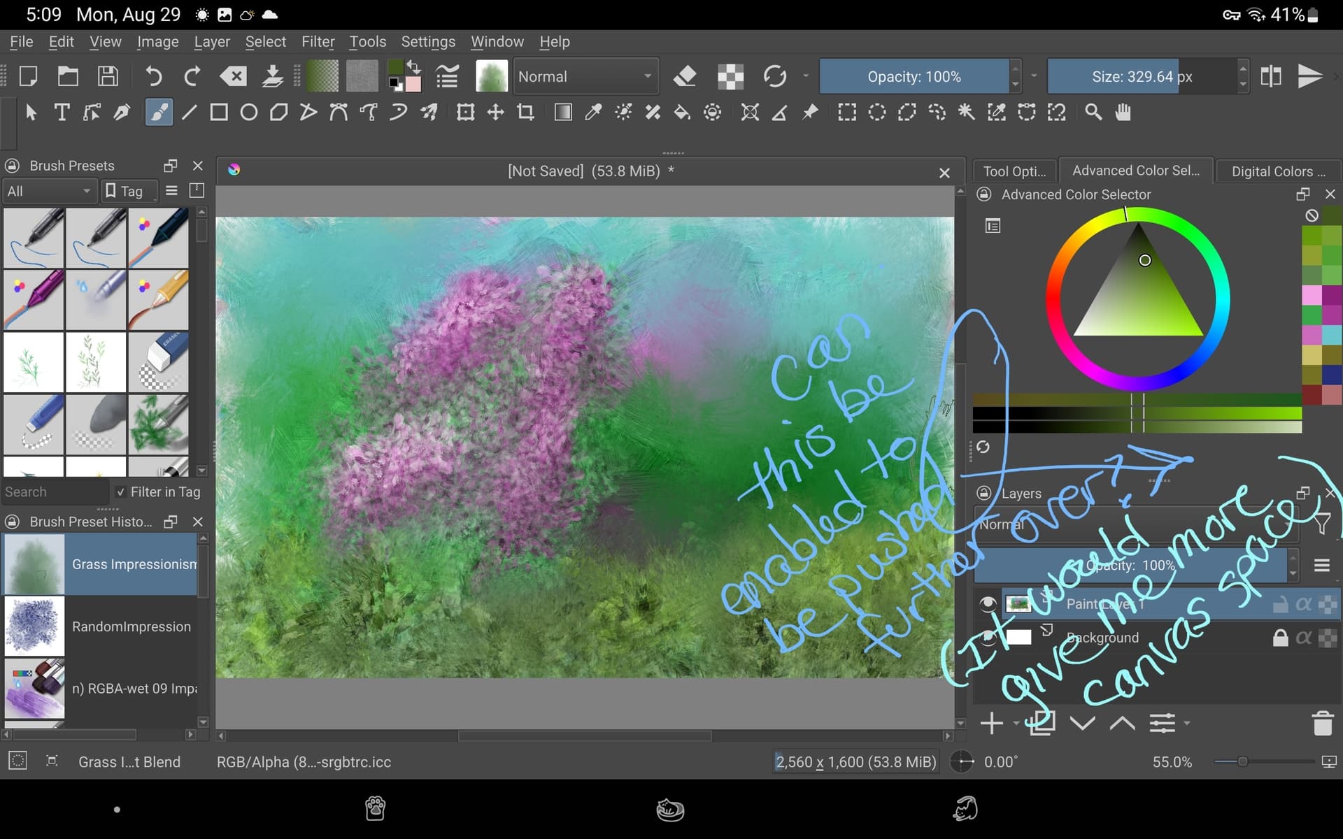
Task: Open the layer blend mode Normal dropdown
Action: point(1133,524)
